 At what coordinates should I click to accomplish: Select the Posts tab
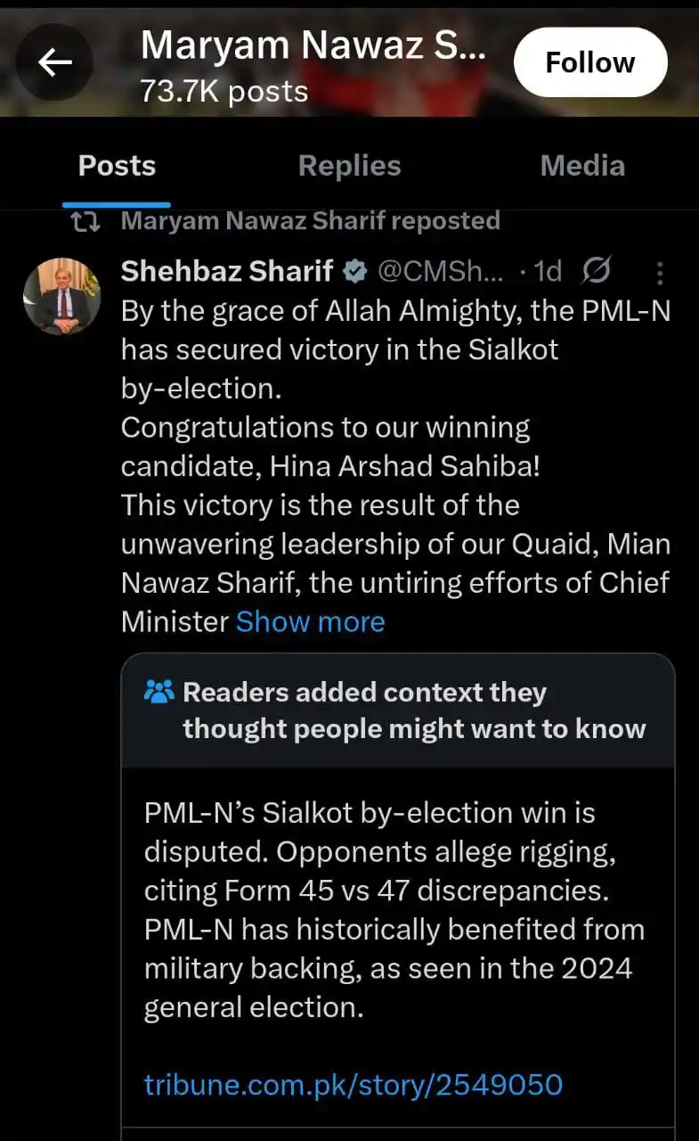[117, 166]
